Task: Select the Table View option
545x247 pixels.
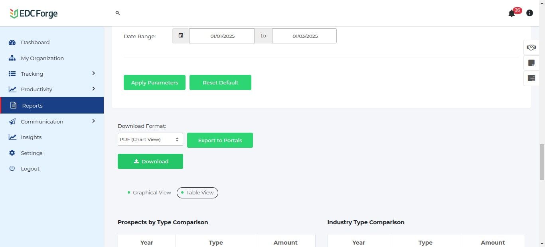Action: coord(197,193)
